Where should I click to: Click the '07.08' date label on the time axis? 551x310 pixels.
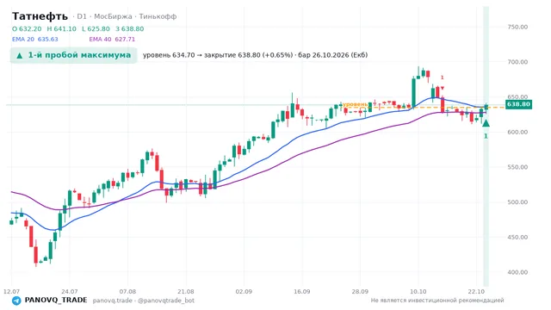127,291
